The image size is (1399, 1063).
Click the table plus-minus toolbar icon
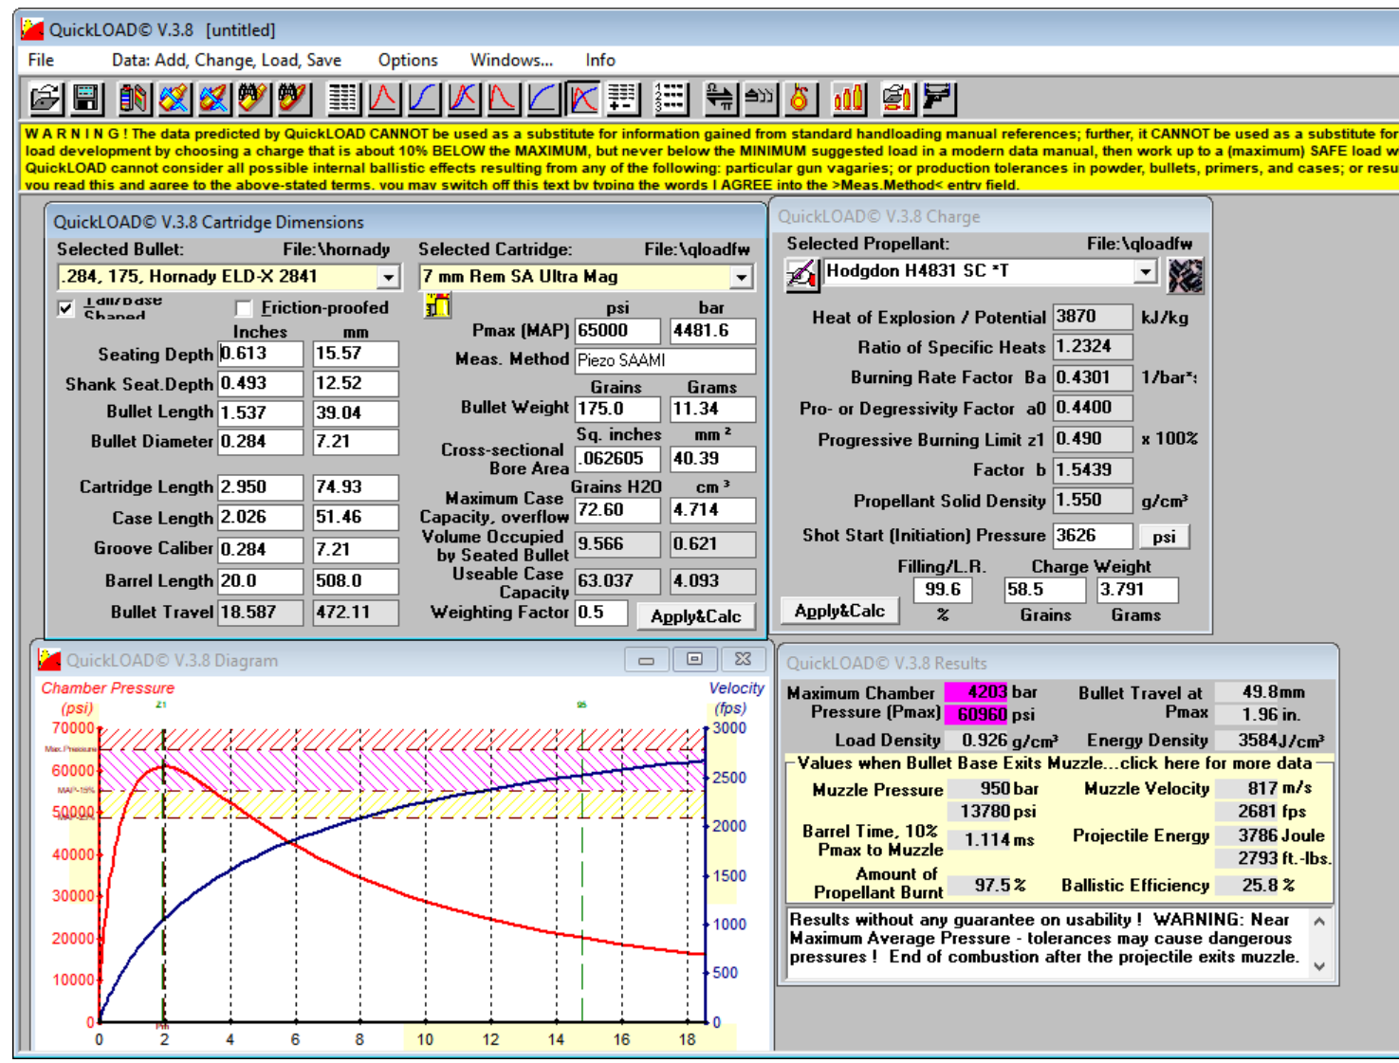coord(623,99)
